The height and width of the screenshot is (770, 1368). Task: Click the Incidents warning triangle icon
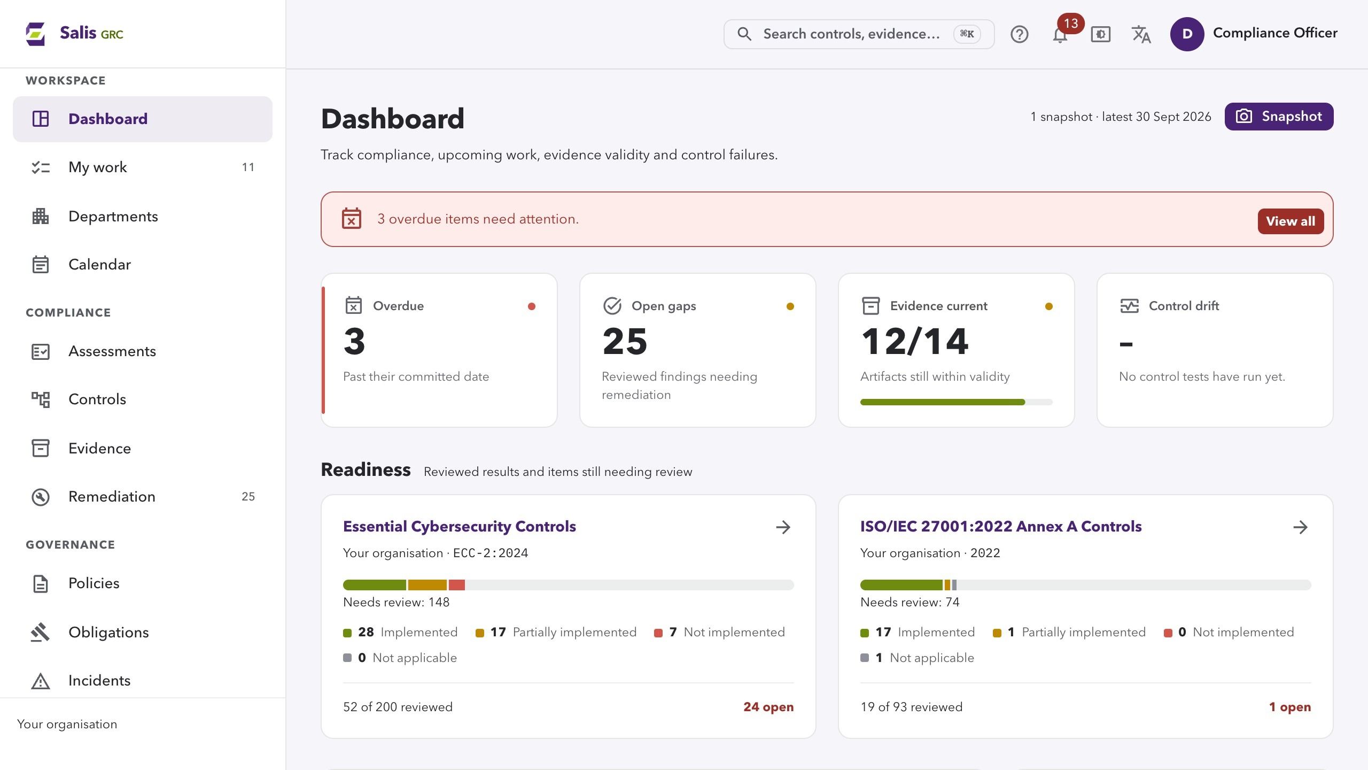pyautogui.click(x=41, y=681)
